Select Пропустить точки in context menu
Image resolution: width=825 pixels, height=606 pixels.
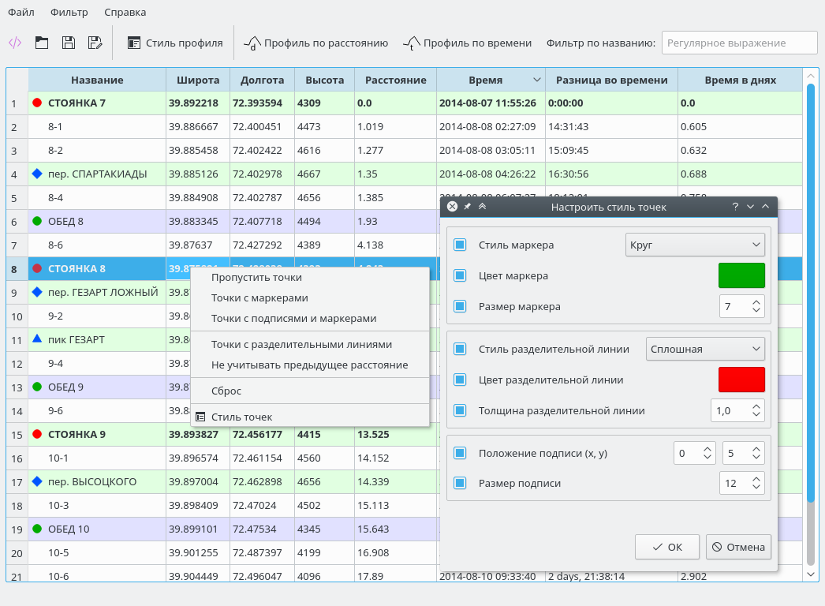(256, 278)
